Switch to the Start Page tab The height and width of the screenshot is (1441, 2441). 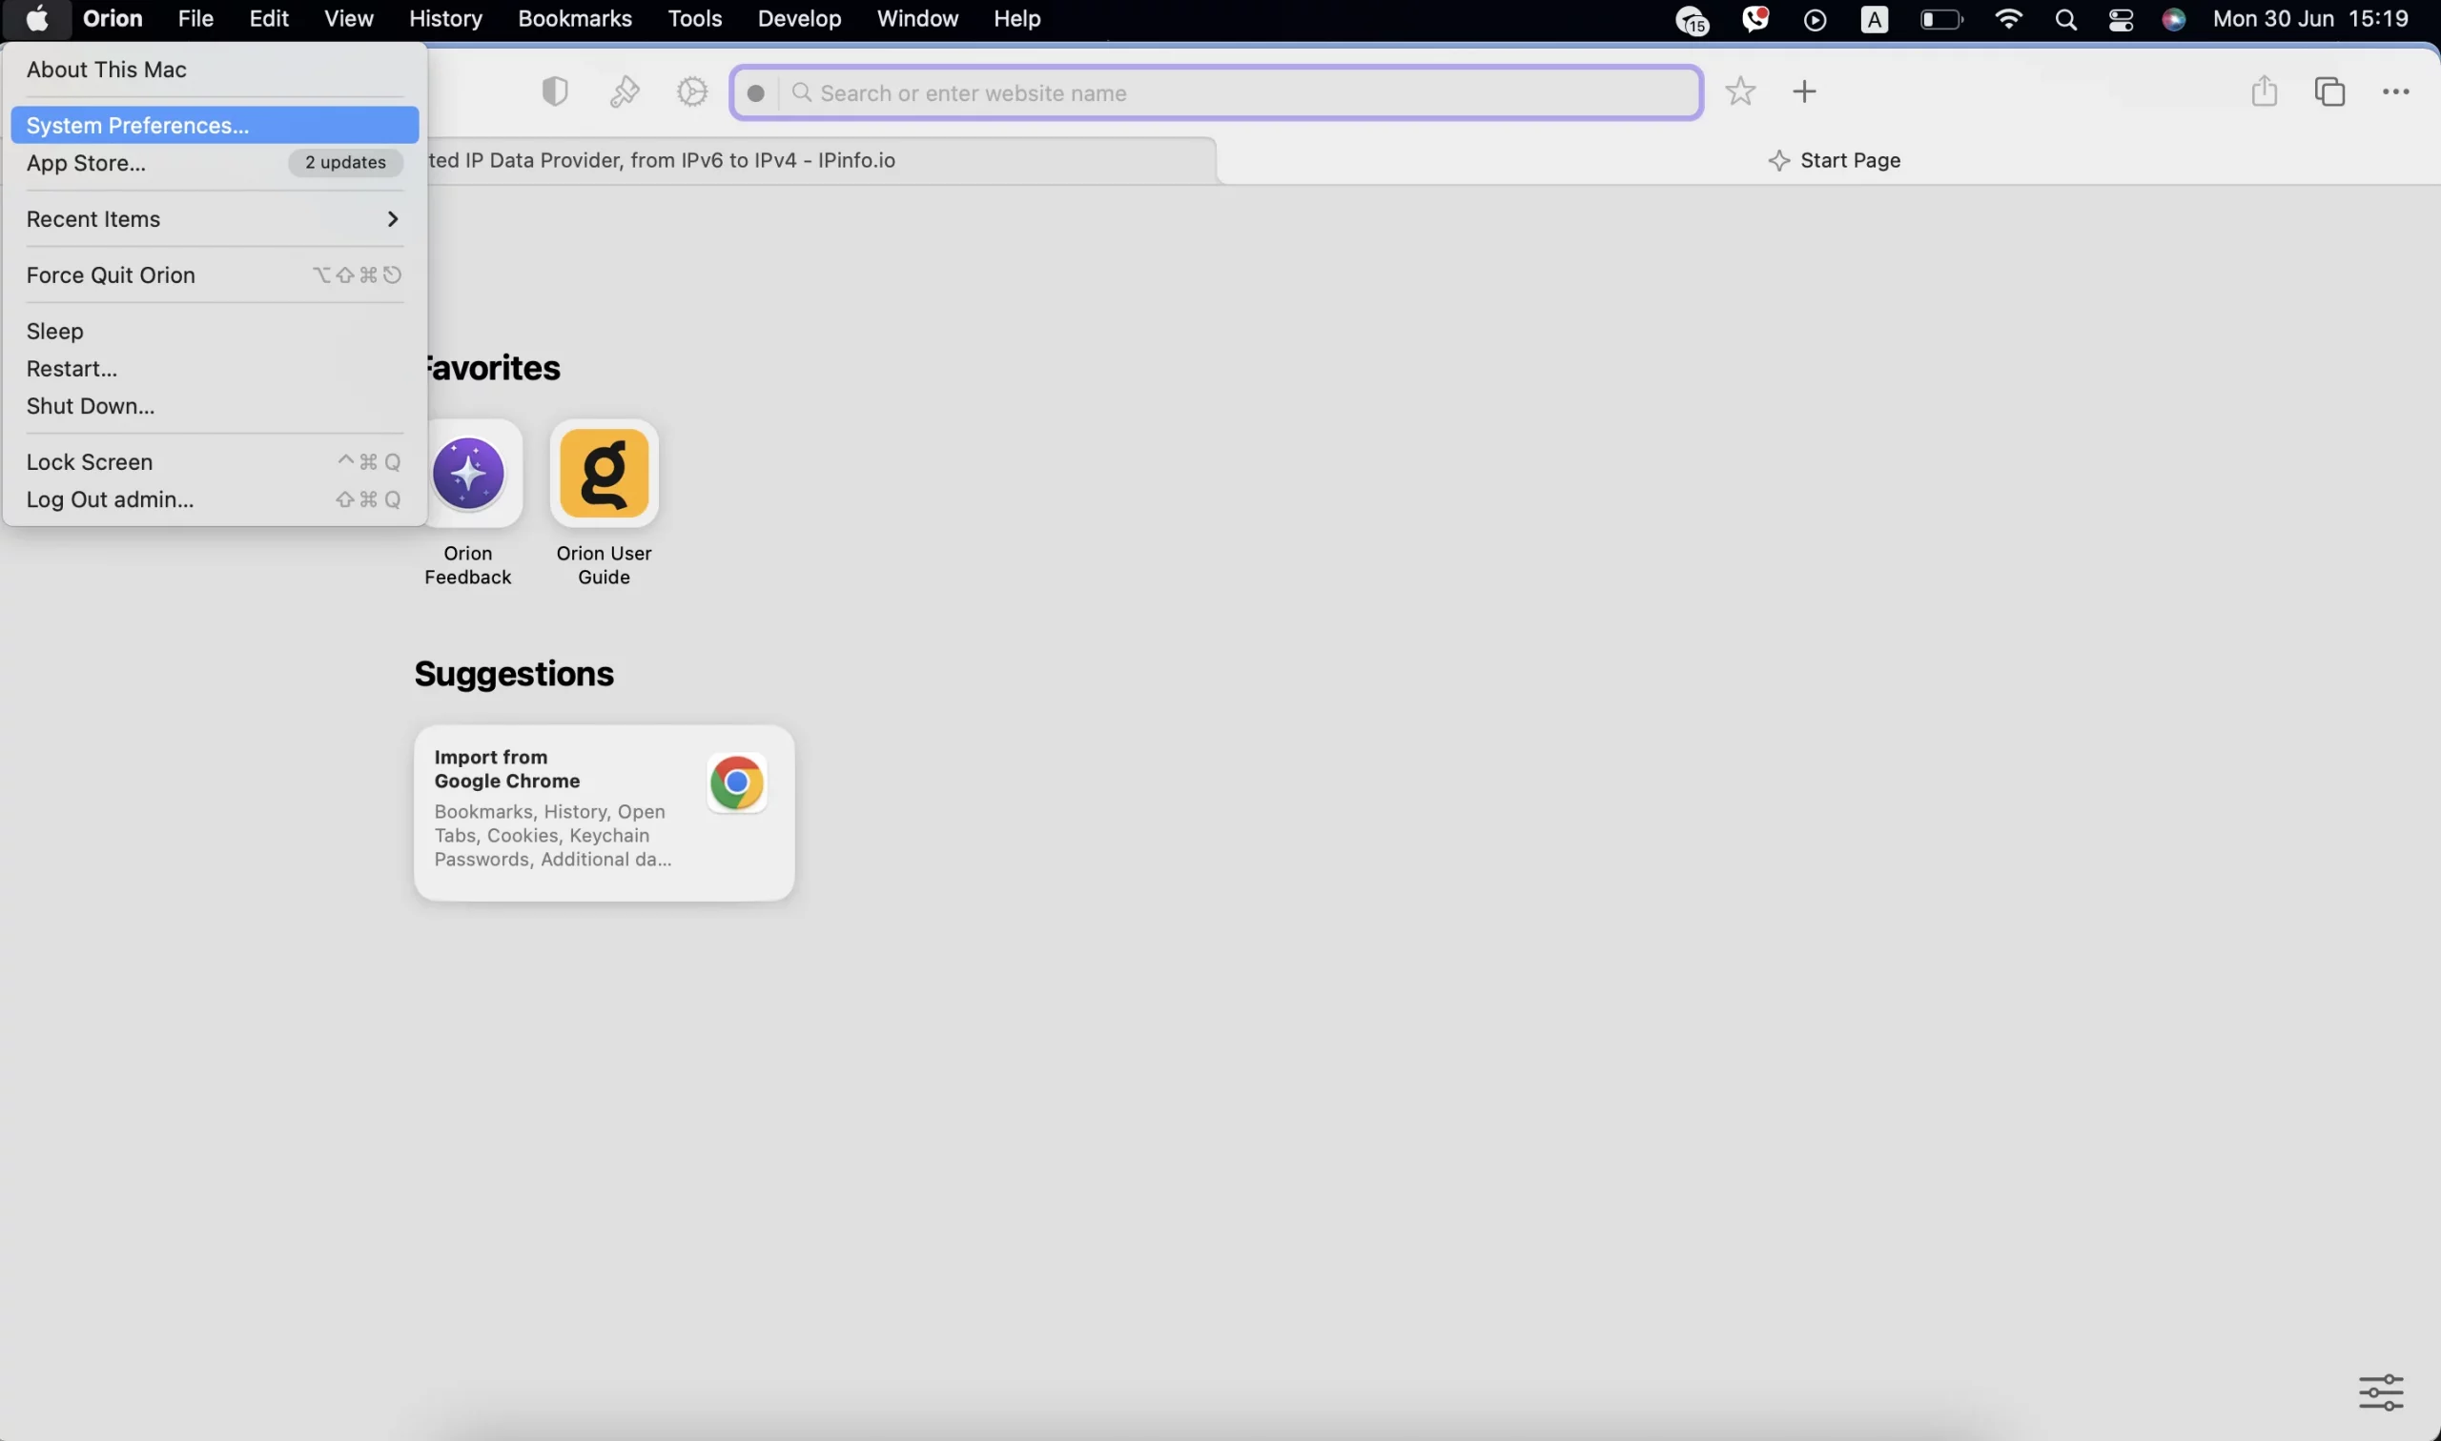click(1832, 161)
